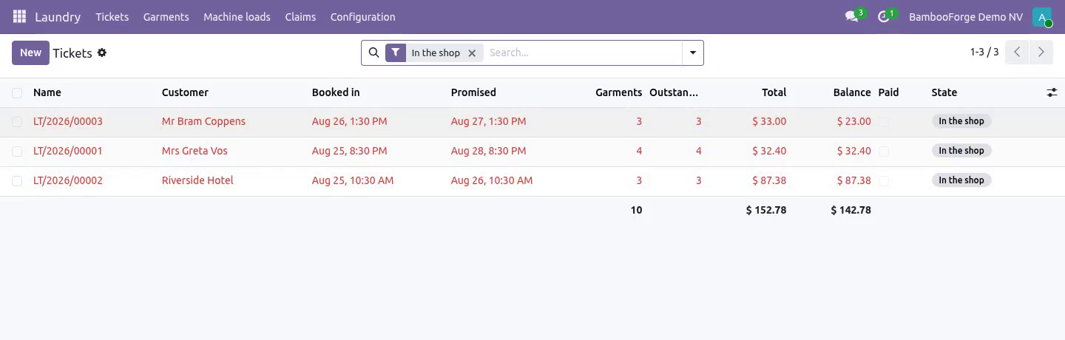Sort by the Paid column header
This screenshot has height=340, width=1065.
click(x=888, y=92)
